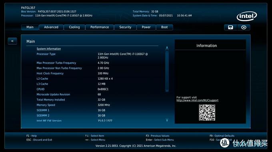Select the L2 Cache row label
The height and width of the screenshot is (152, 272).
[x=42, y=79]
